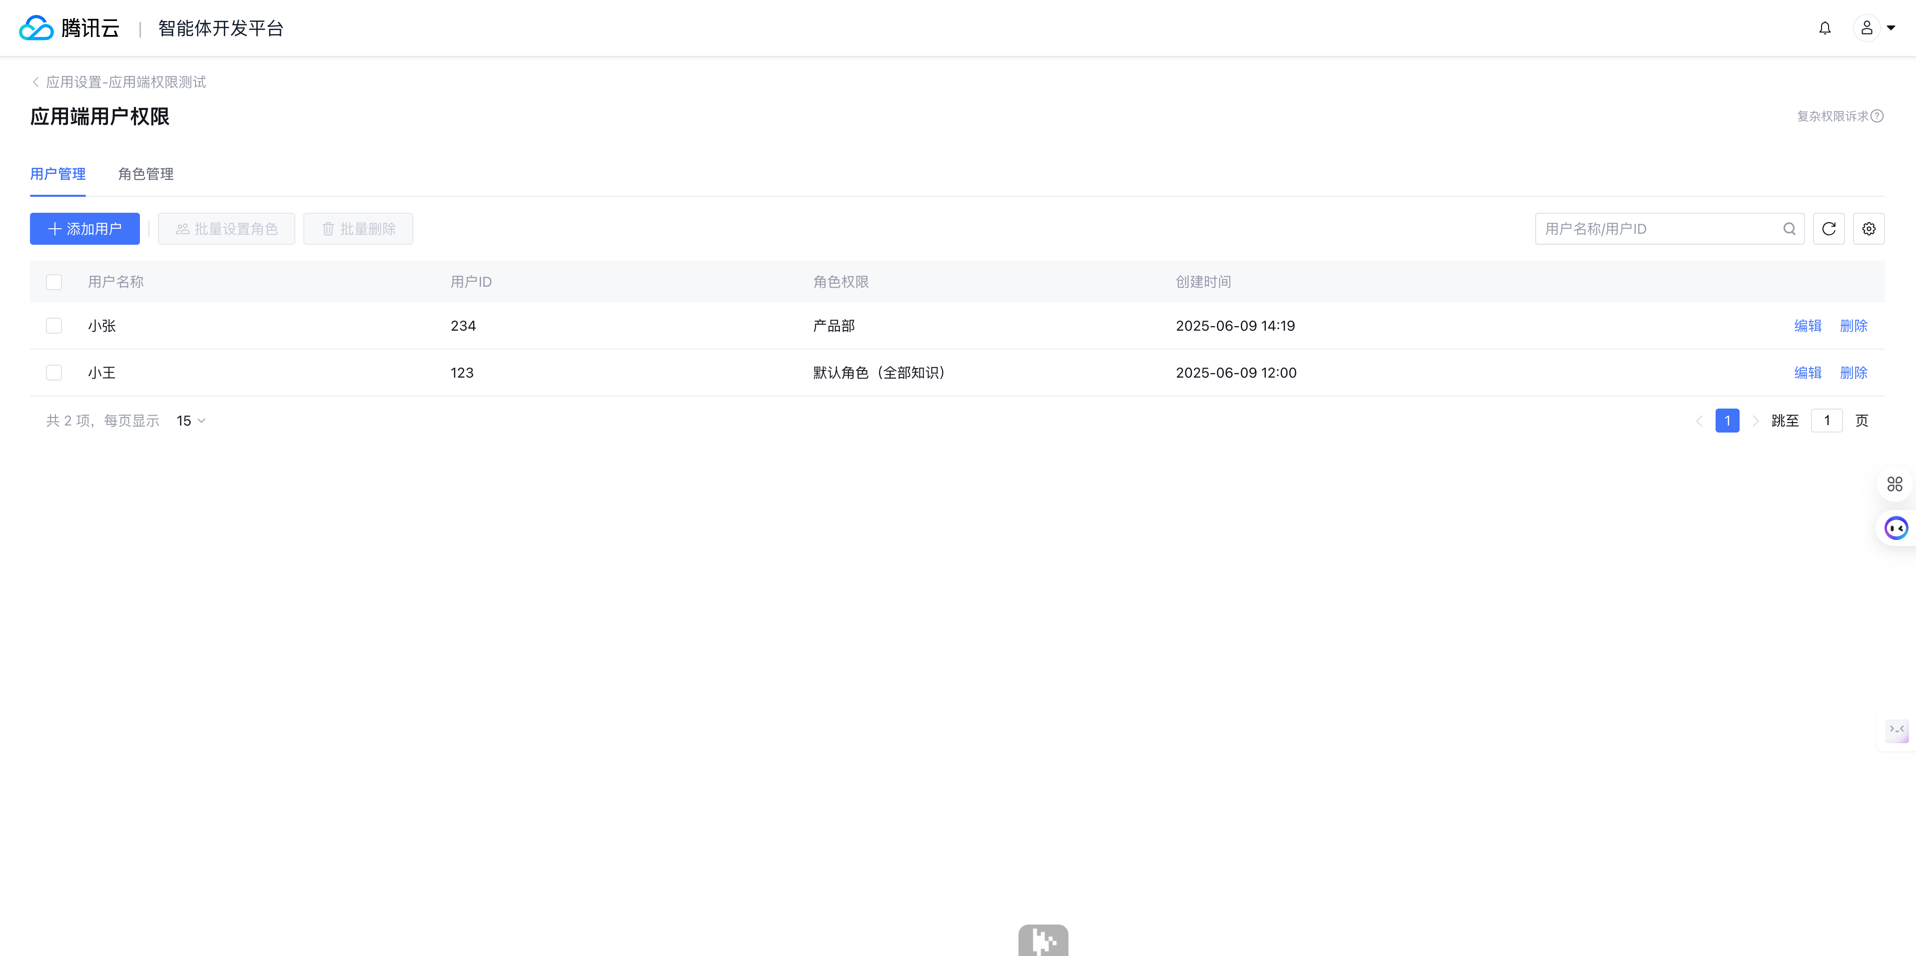Check the box for user 小张
The image size is (1916, 956).
[x=53, y=326]
